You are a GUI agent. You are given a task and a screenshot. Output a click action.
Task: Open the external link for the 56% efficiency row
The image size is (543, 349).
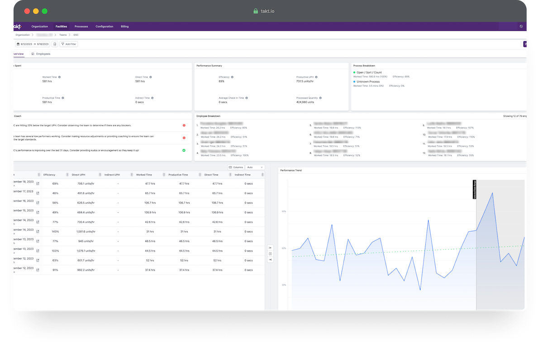38,203
